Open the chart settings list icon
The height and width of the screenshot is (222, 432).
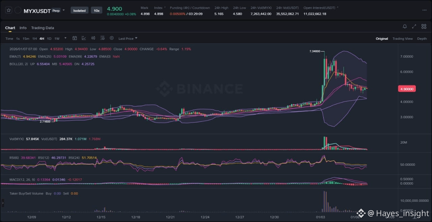(103, 38)
